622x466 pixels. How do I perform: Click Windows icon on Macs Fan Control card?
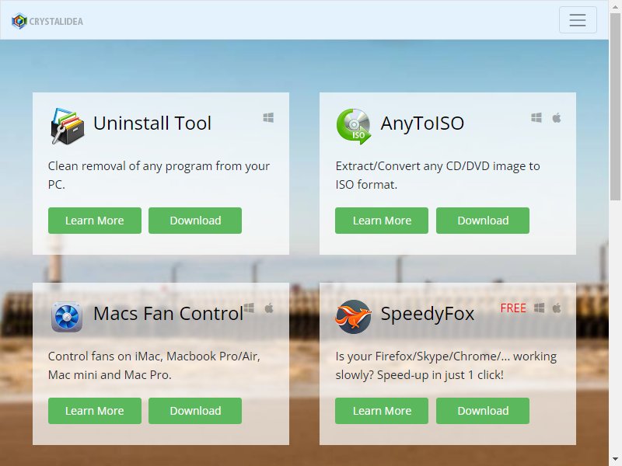point(249,308)
